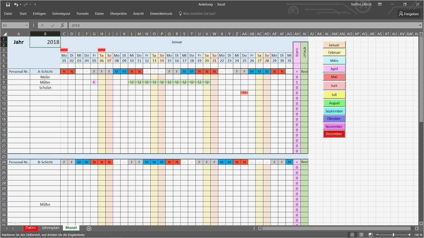The height and width of the screenshot is (238, 424).
Task: Select Normal view icon in status bar
Action: (x=352, y=235)
